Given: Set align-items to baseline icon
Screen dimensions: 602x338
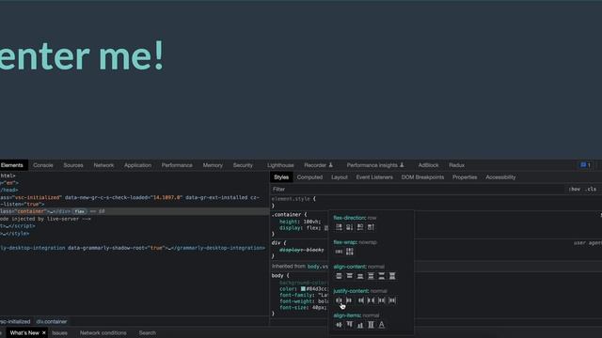Looking at the screenshot, I should click(x=382, y=325).
